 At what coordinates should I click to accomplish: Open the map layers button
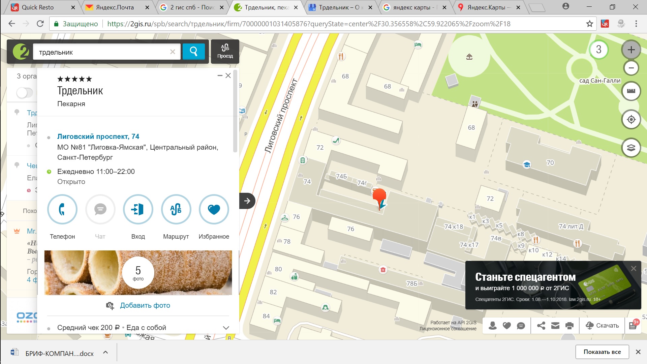[631, 148]
